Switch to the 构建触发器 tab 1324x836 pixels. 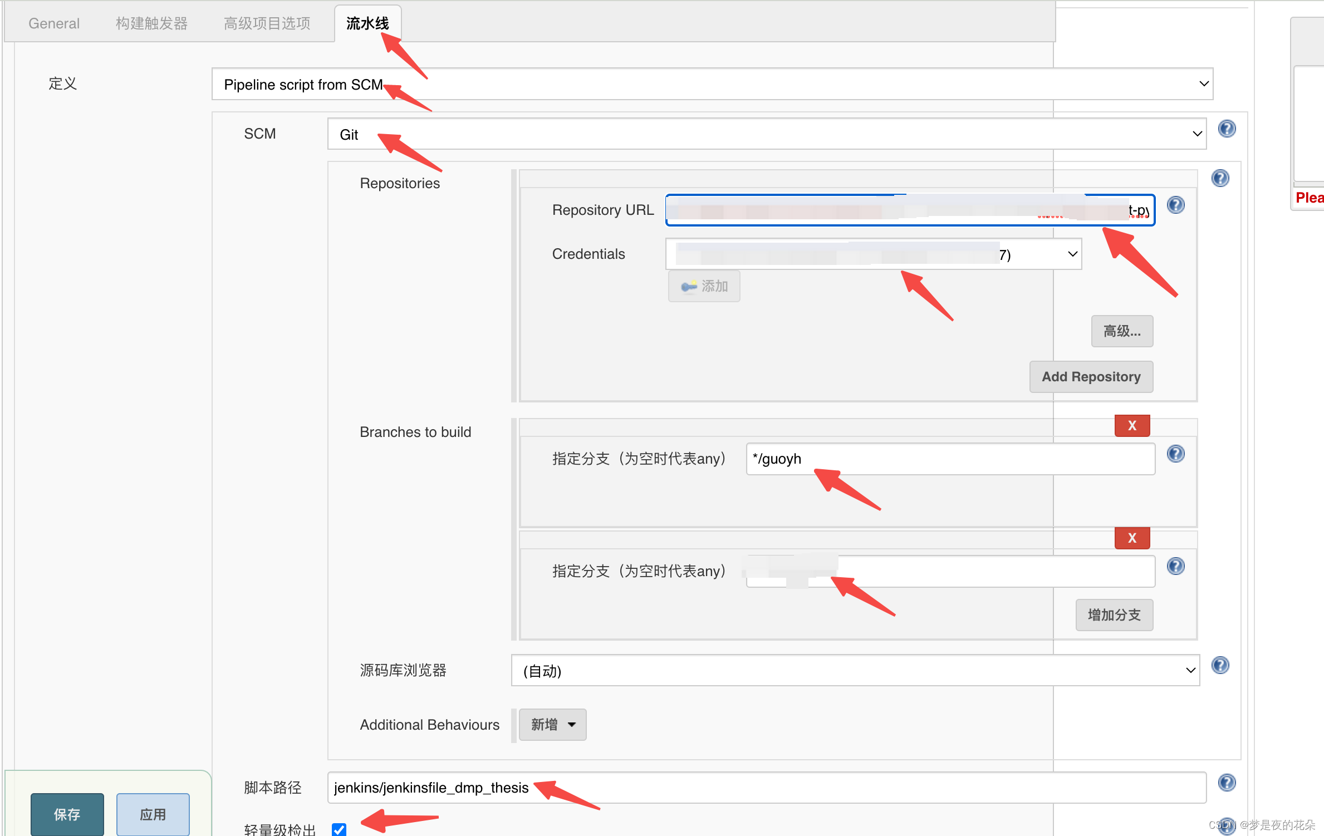coord(151,23)
